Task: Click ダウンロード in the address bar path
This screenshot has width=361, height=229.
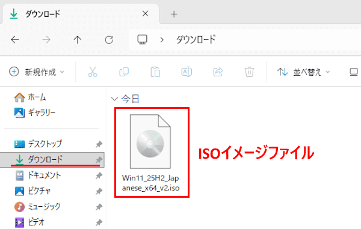Action: (x=196, y=40)
